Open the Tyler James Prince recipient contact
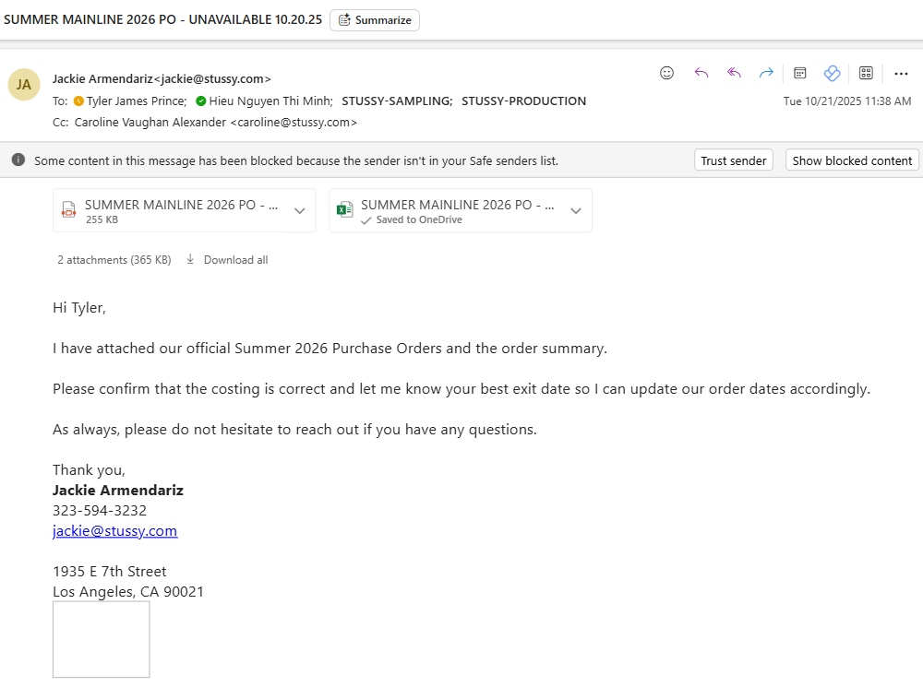Image resolution: width=923 pixels, height=687 pixels. 137,101
